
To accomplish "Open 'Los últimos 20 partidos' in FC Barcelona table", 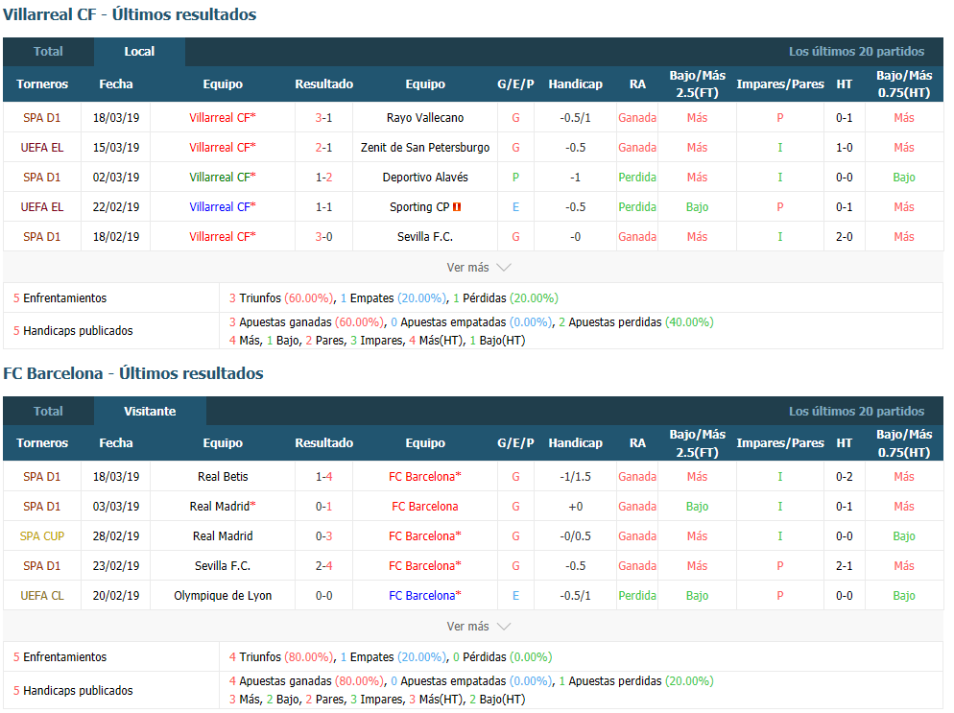I will pos(856,412).
